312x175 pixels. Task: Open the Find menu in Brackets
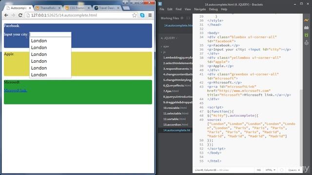178,9
